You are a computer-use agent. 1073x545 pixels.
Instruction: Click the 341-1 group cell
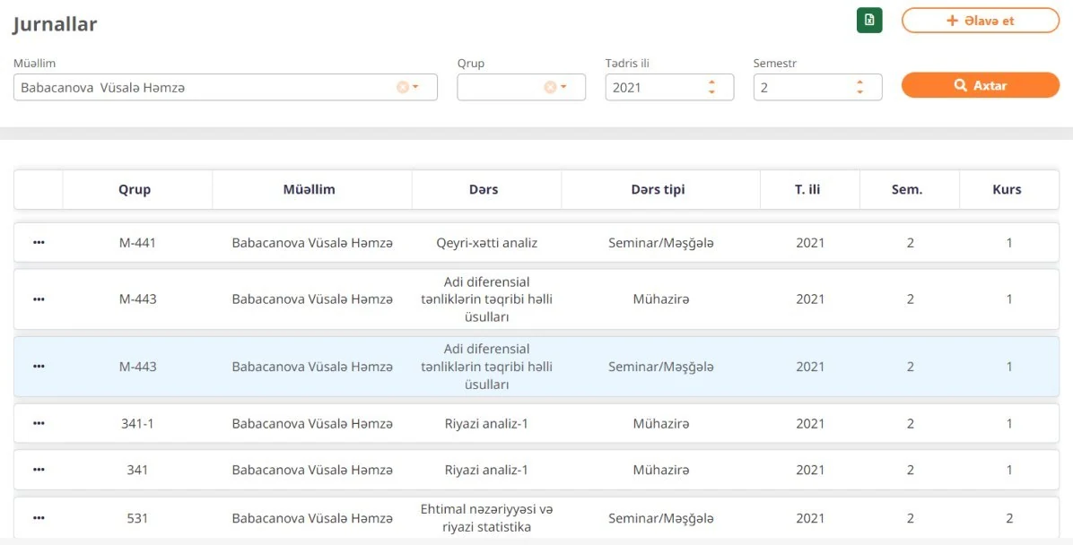click(x=137, y=423)
